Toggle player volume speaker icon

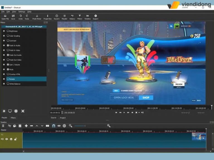[142, 112]
